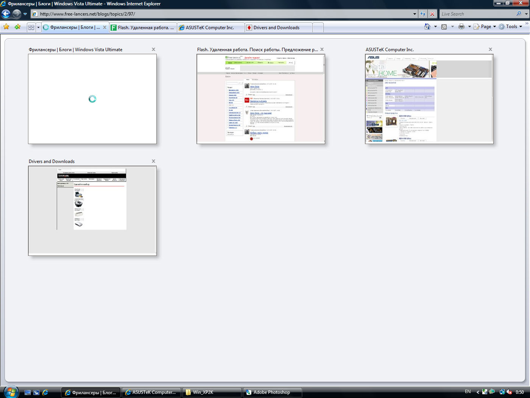This screenshot has width=530, height=398.
Task: Click the Add to Favorites icon
Action: (x=17, y=27)
